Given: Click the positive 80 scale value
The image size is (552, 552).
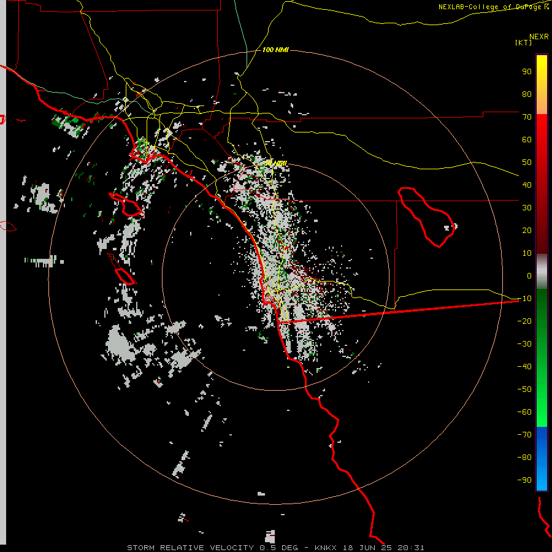Looking at the screenshot, I should click(x=527, y=94).
